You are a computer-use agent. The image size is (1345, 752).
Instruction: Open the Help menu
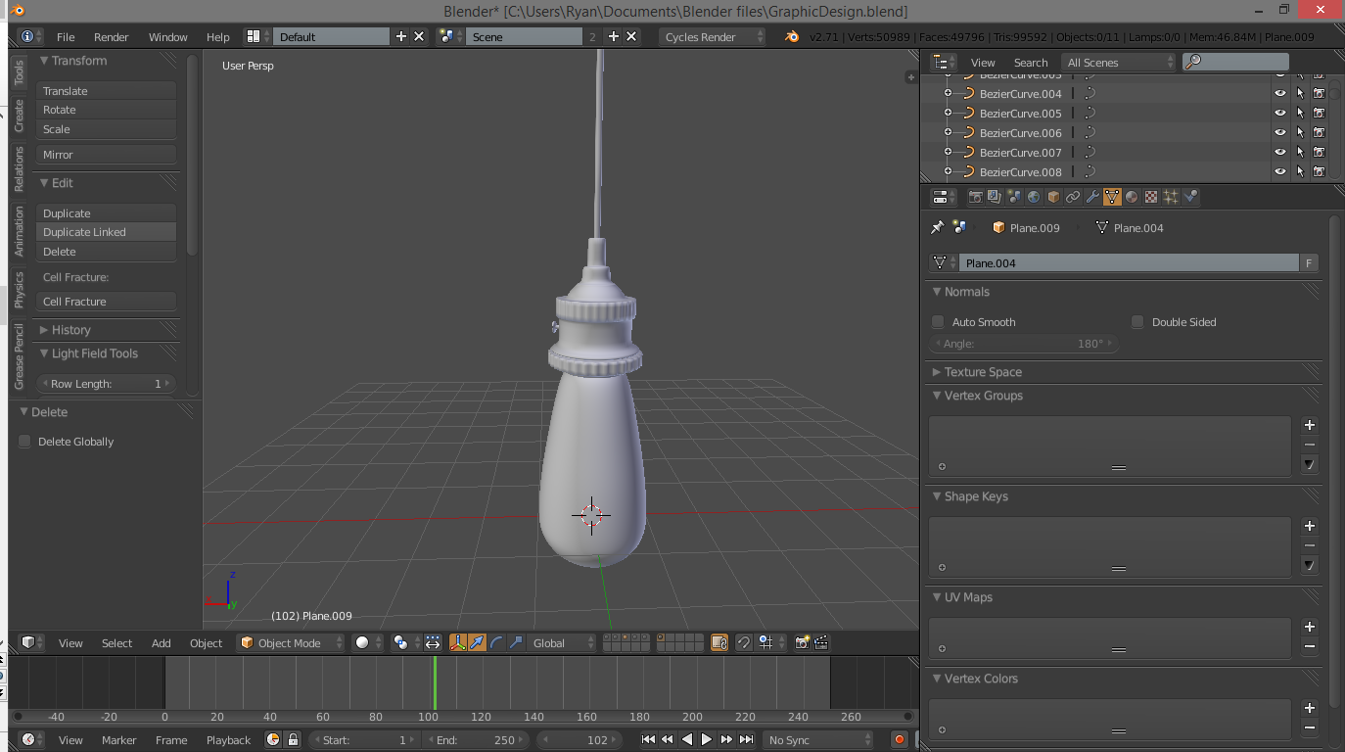coord(218,36)
